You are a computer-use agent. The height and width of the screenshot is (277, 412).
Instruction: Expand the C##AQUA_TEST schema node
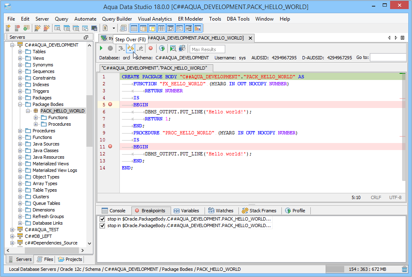12,230
